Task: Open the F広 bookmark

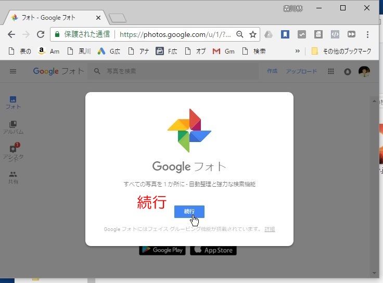Action: [x=167, y=52]
